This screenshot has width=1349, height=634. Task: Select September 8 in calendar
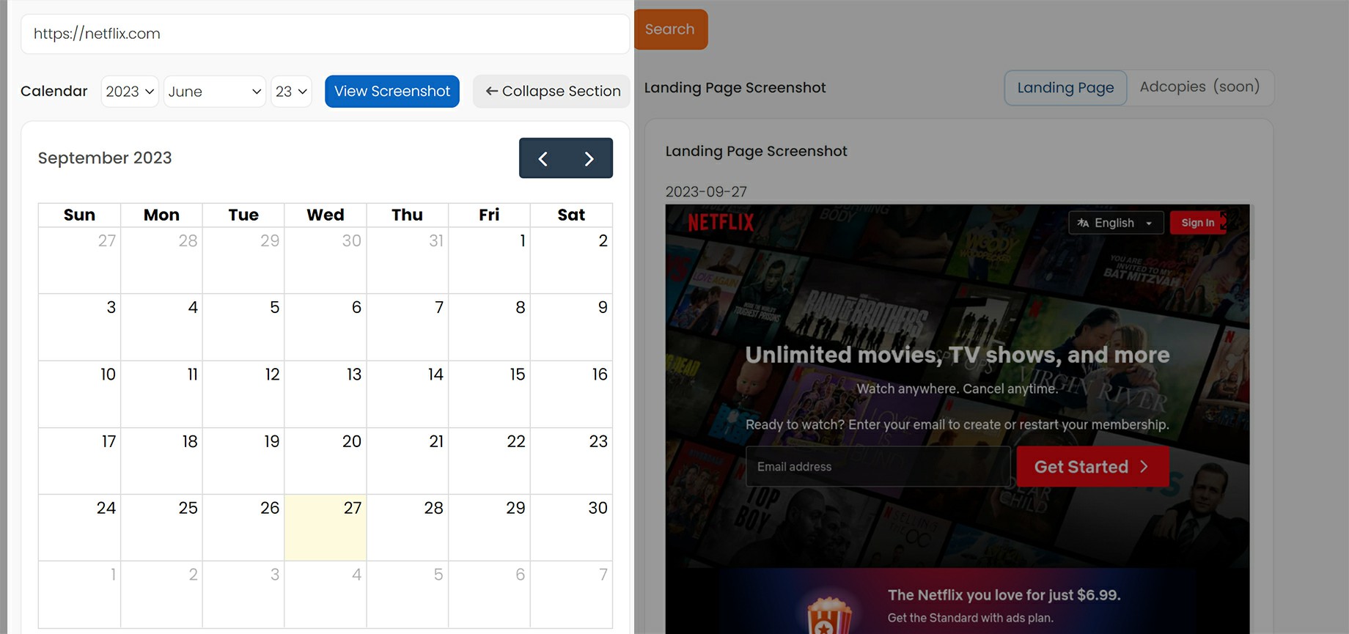[489, 328]
